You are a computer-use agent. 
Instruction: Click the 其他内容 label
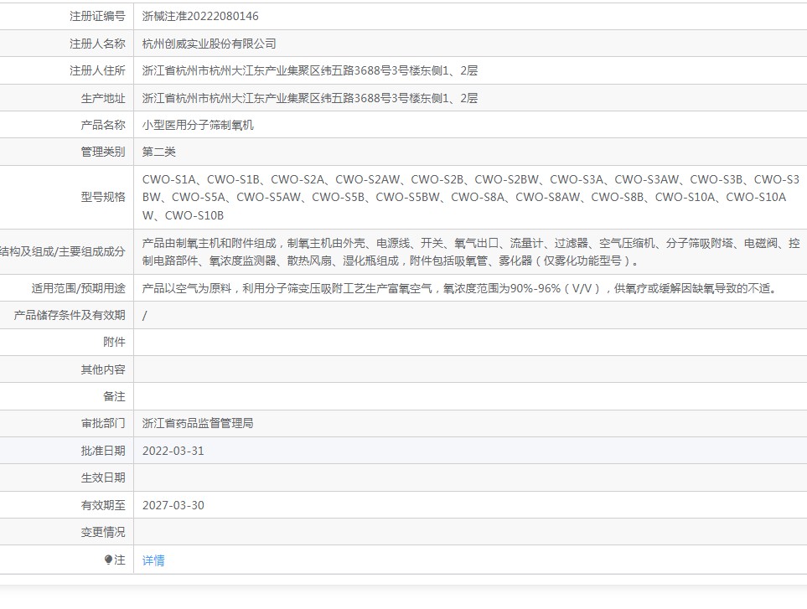pyautogui.click(x=103, y=369)
